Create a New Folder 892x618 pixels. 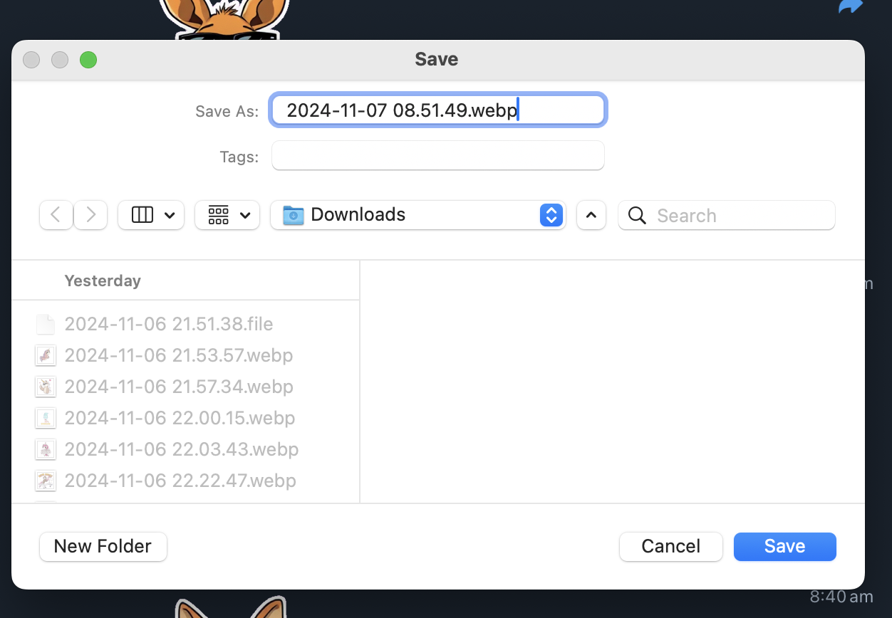[103, 546]
